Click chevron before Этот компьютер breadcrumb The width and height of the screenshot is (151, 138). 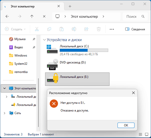pyautogui.click(x=65, y=16)
